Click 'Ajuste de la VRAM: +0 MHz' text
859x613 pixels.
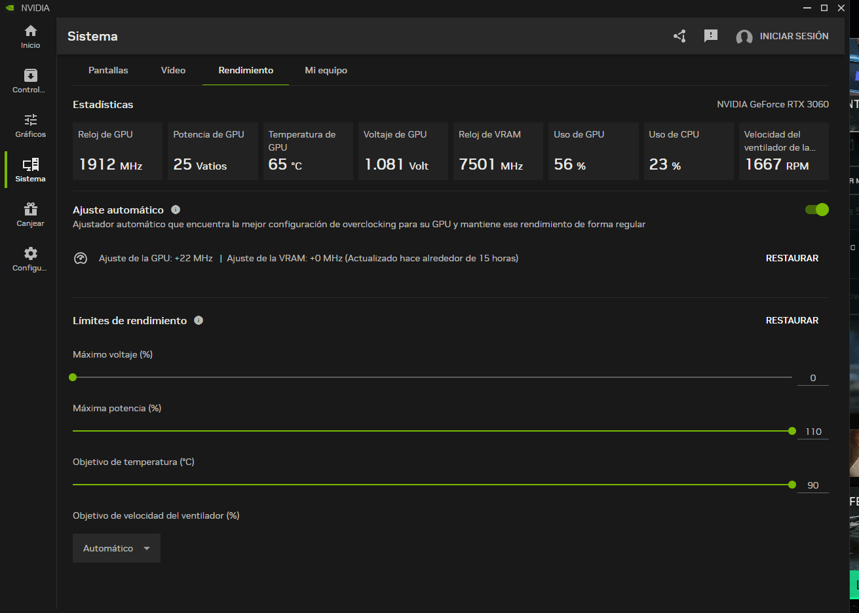tap(285, 258)
